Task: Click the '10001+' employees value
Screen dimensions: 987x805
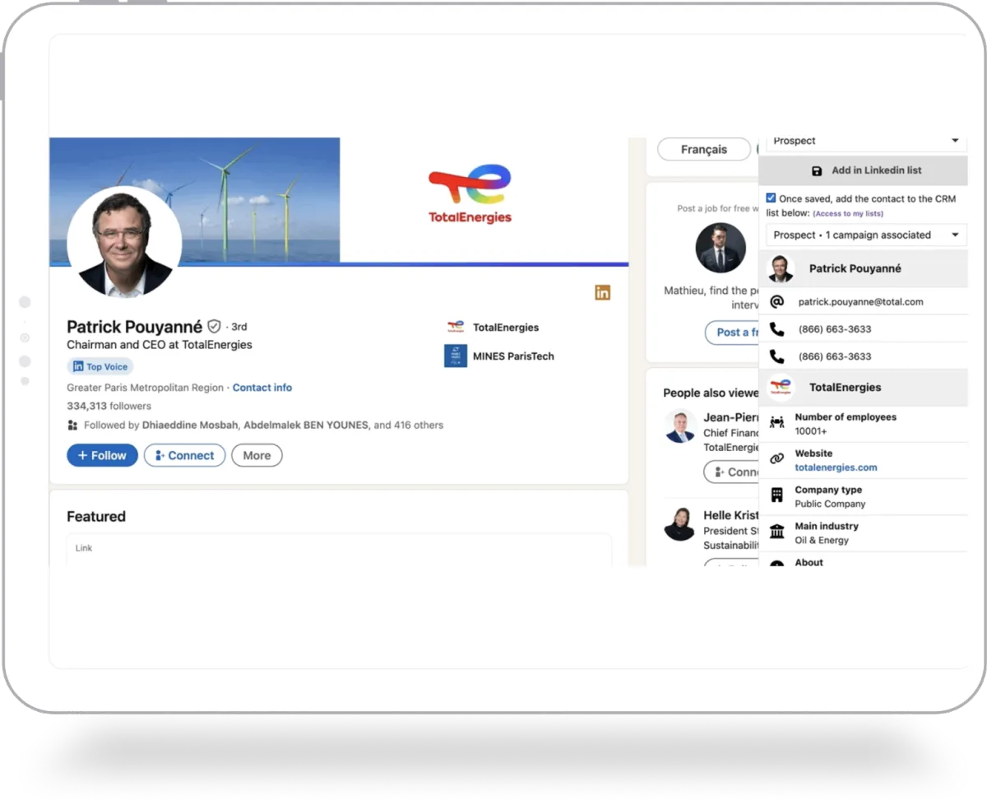Action: point(811,431)
